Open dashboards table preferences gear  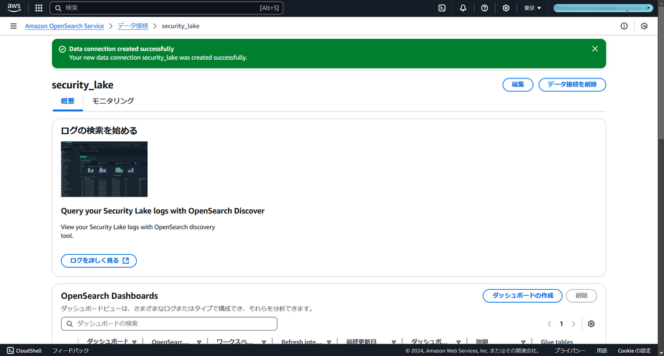[x=591, y=324]
